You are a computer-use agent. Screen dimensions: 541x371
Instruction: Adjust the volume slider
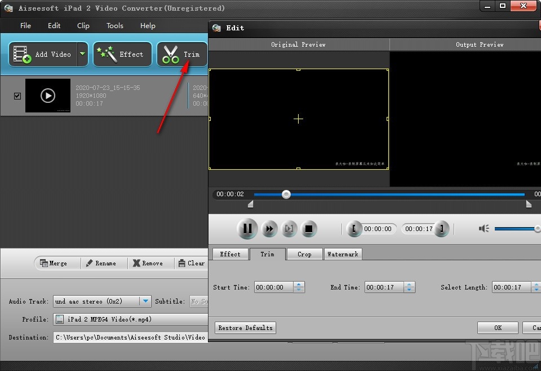coord(517,229)
